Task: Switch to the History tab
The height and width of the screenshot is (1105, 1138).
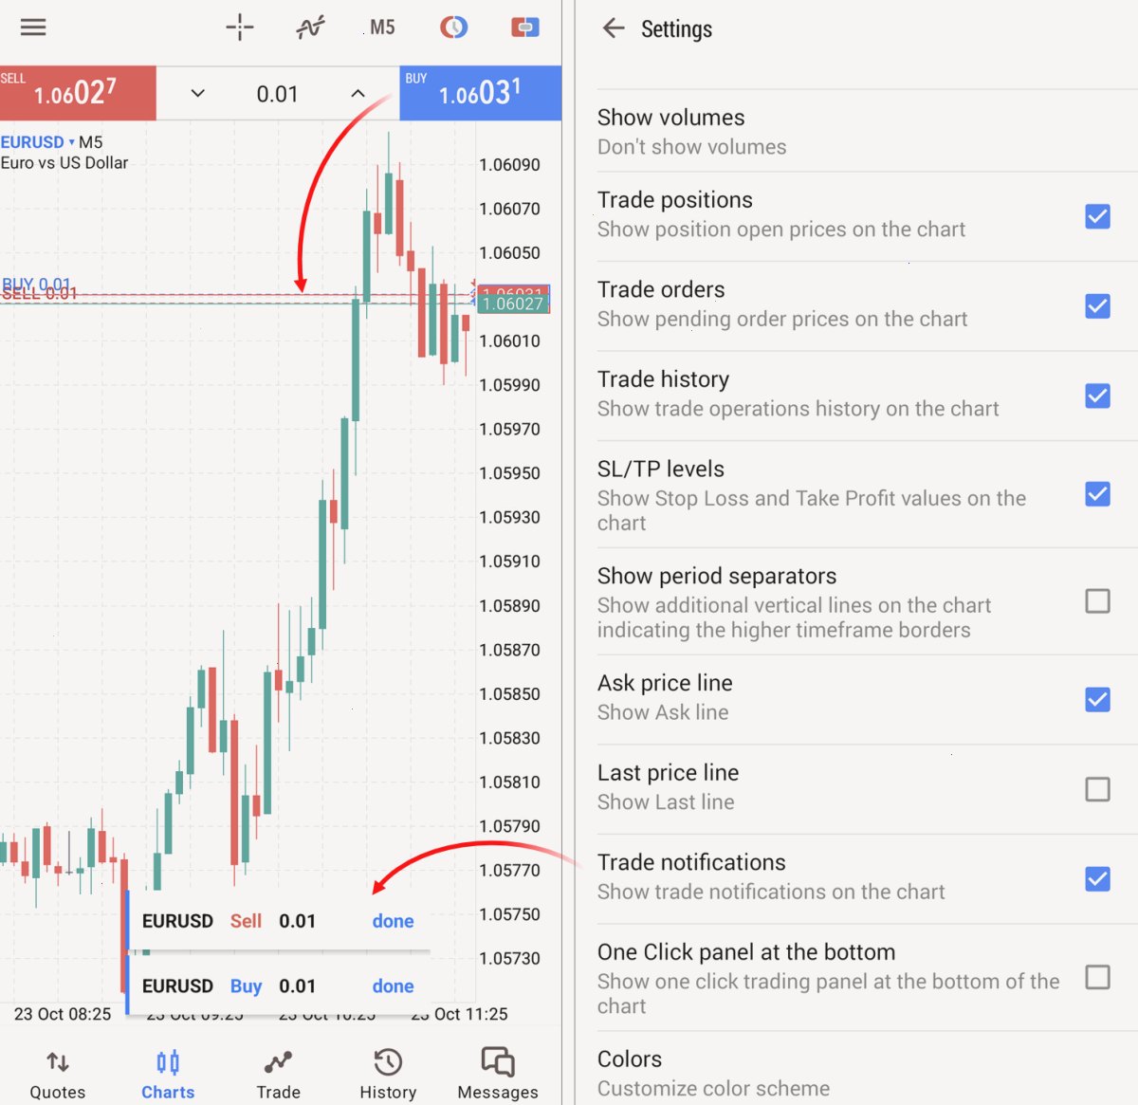Action: point(388,1075)
